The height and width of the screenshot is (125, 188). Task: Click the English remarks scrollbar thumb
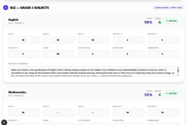click(178, 71)
